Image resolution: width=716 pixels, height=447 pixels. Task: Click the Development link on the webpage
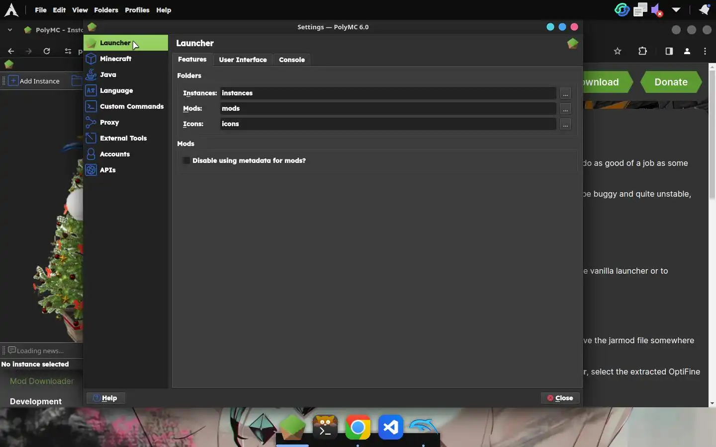(36, 401)
